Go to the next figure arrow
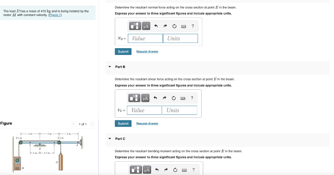Image resolution: width=334 pixels, height=175 pixels. [92, 124]
